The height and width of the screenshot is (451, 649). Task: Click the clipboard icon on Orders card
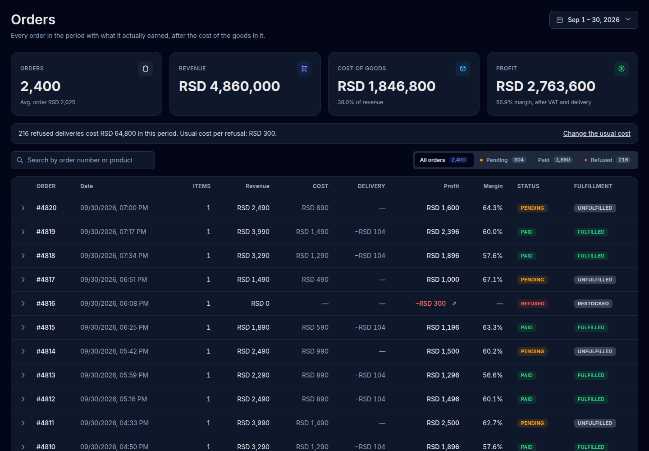[146, 69]
